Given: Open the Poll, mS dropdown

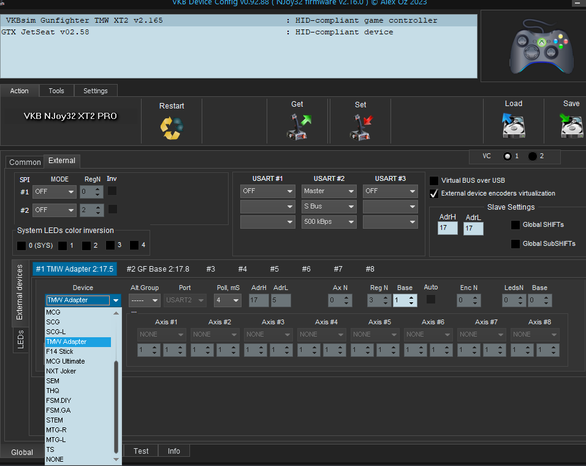Looking at the screenshot, I should pos(227,300).
